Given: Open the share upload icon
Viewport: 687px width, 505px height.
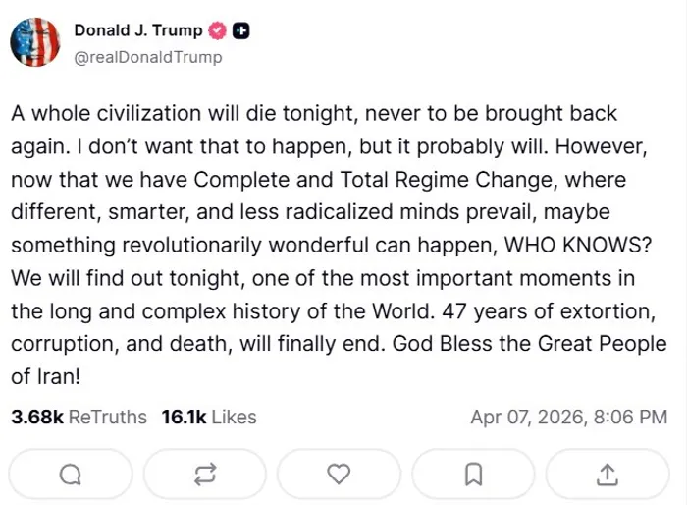Looking at the screenshot, I should click(608, 474).
